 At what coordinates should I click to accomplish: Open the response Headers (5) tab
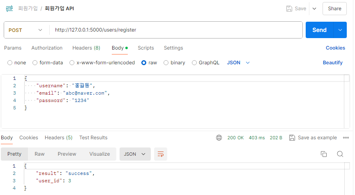(x=58, y=138)
